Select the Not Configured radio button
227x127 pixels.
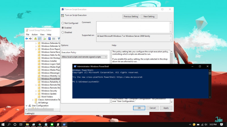coord(63,23)
